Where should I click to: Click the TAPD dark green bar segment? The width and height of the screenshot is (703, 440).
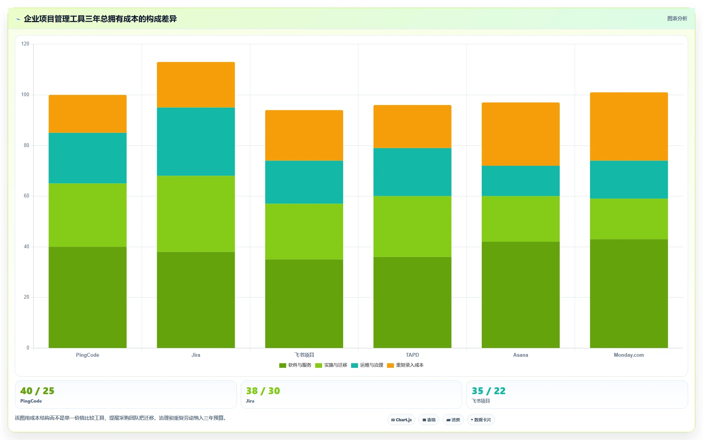[412, 302]
